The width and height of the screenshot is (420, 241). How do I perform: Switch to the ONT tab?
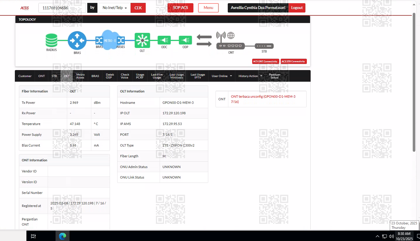click(x=42, y=76)
